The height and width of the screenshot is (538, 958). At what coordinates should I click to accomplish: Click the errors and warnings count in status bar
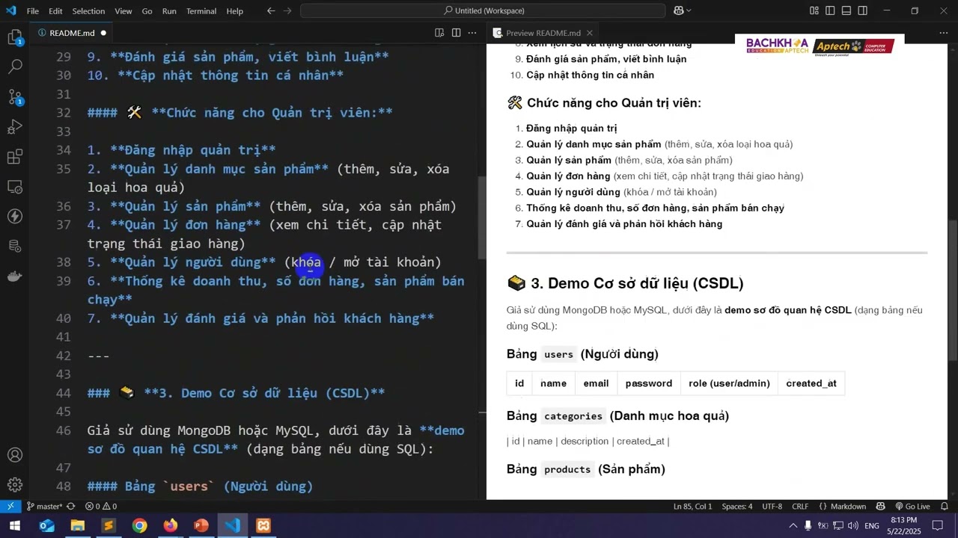pyautogui.click(x=100, y=506)
